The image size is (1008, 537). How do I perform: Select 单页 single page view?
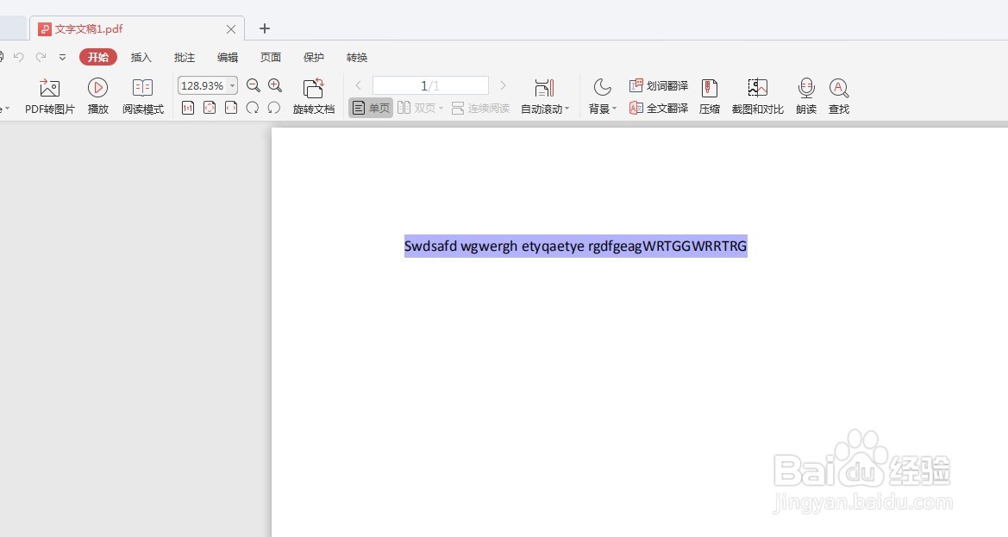(x=371, y=108)
